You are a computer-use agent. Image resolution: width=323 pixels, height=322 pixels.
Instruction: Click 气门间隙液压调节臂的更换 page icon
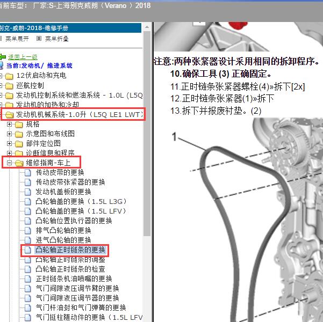click(28, 289)
